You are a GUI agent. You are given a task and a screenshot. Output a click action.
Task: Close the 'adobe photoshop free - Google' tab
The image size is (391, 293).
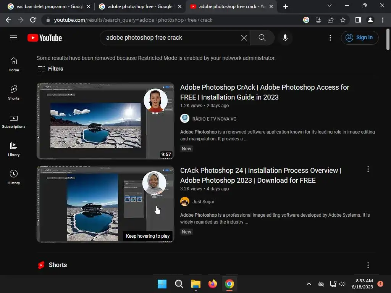pyautogui.click(x=180, y=6)
